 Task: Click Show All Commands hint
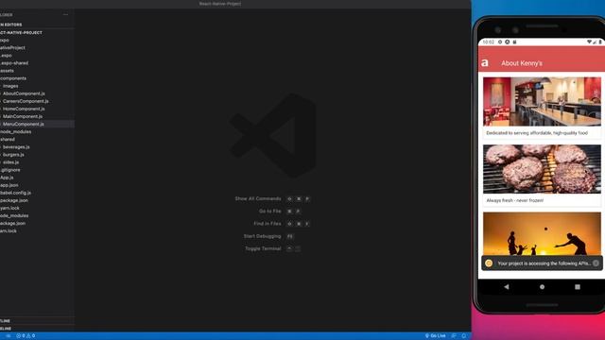point(258,199)
